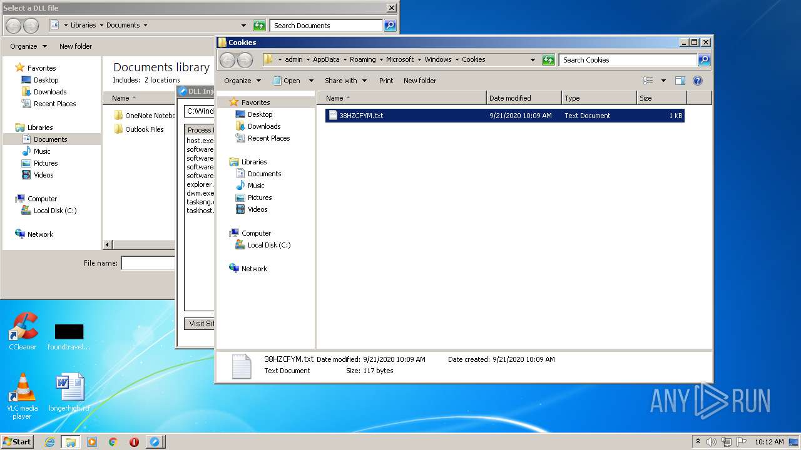The image size is (801, 450).
Task: Sort by Type column header
Action: (599, 98)
